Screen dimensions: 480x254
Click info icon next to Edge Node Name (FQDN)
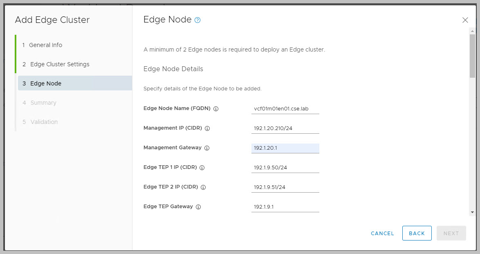(216, 109)
